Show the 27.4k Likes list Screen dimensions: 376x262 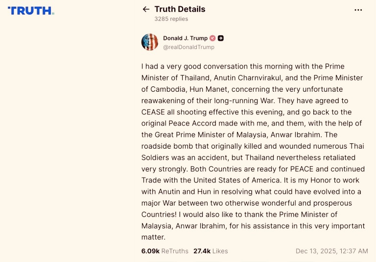(211, 251)
